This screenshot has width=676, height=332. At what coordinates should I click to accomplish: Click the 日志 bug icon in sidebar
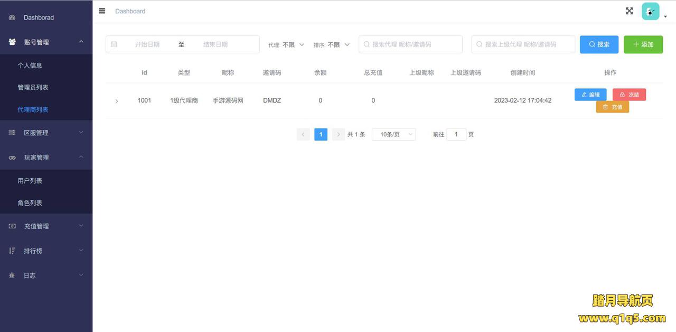pyautogui.click(x=12, y=275)
